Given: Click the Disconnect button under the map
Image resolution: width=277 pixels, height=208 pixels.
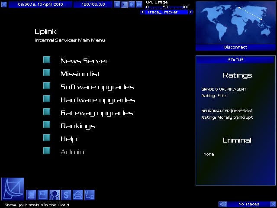Looking at the screenshot, I should 235,47.
